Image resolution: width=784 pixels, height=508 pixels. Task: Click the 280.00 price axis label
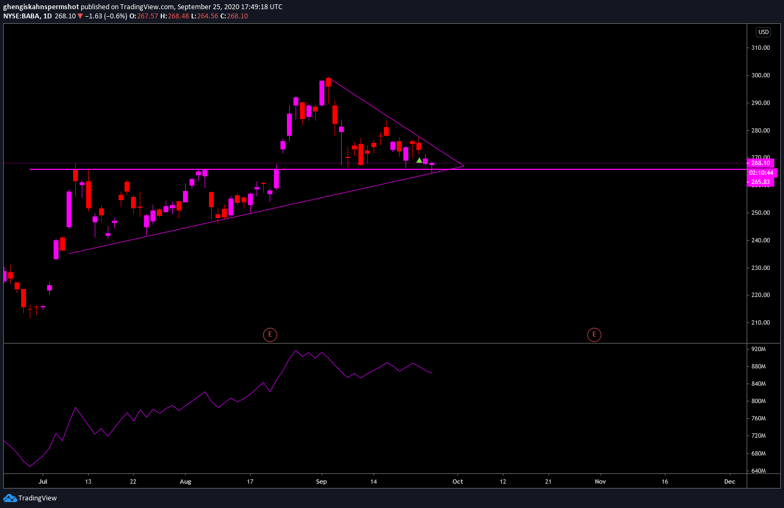[760, 130]
